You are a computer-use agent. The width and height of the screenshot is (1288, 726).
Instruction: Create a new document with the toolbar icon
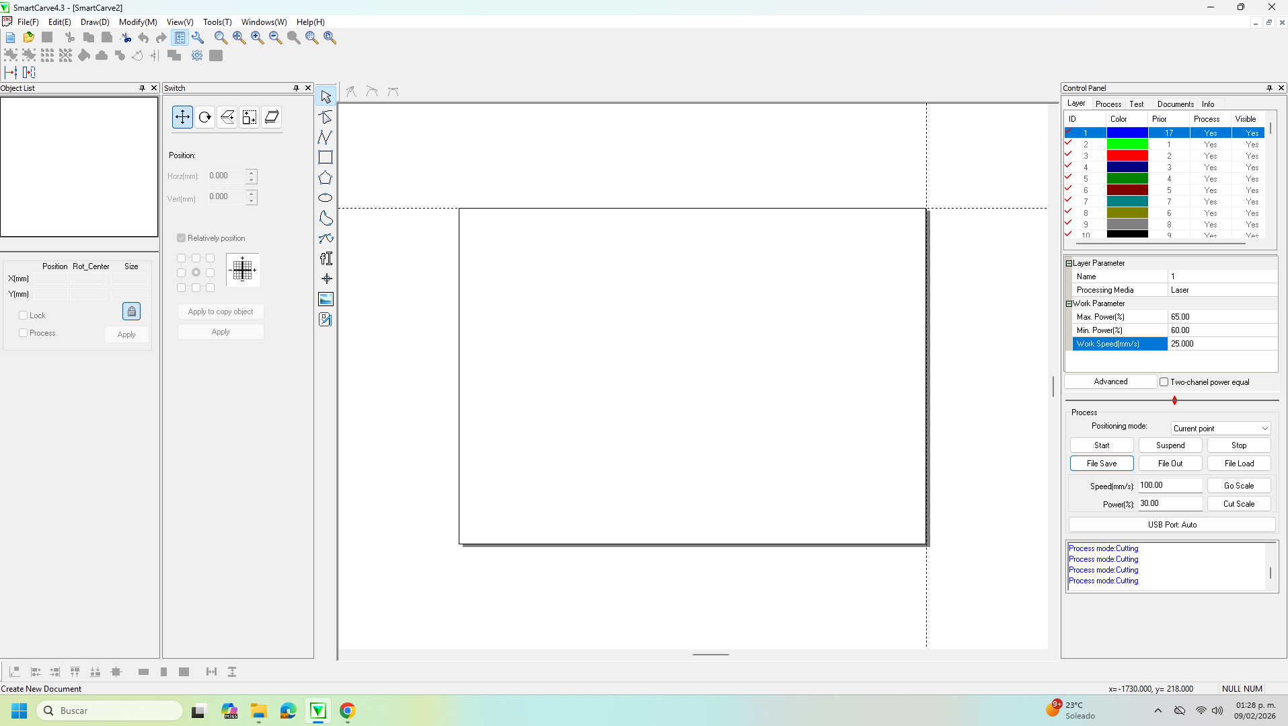tap(10, 38)
